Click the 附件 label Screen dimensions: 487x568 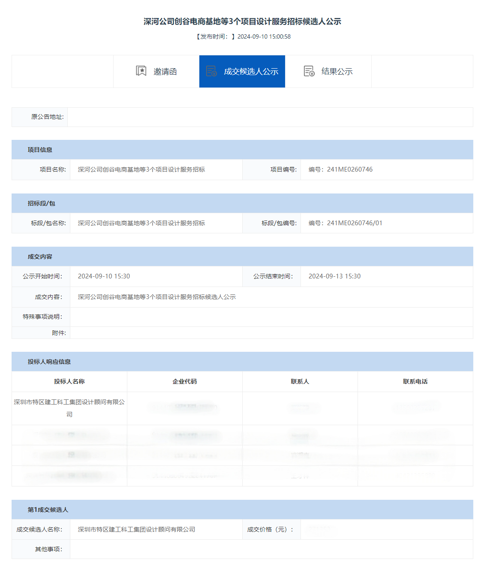(x=59, y=333)
